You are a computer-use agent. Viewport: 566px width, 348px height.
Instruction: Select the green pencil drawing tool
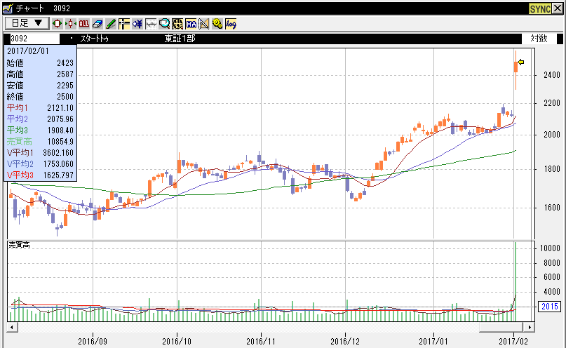110,23
